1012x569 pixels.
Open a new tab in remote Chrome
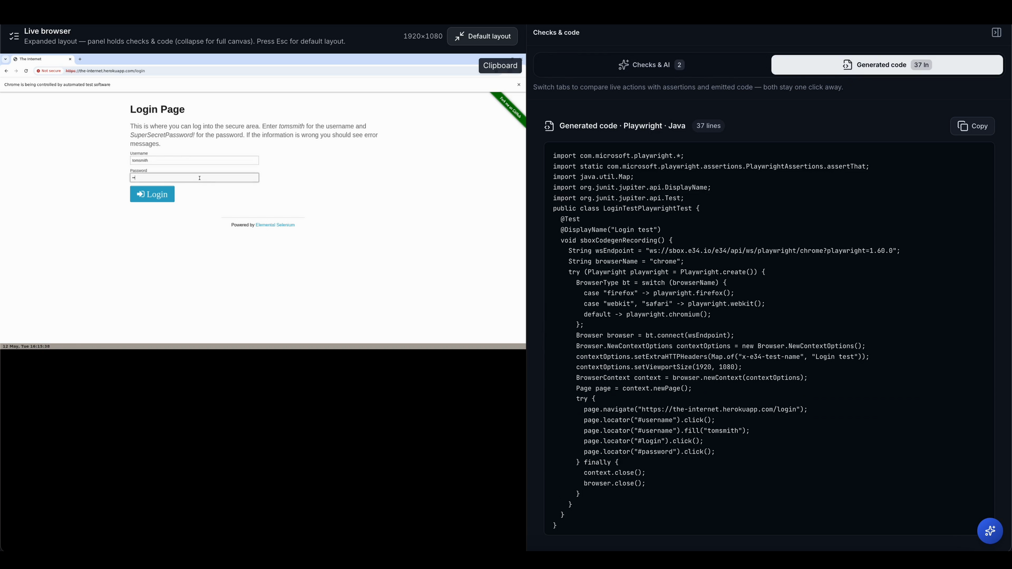point(80,59)
